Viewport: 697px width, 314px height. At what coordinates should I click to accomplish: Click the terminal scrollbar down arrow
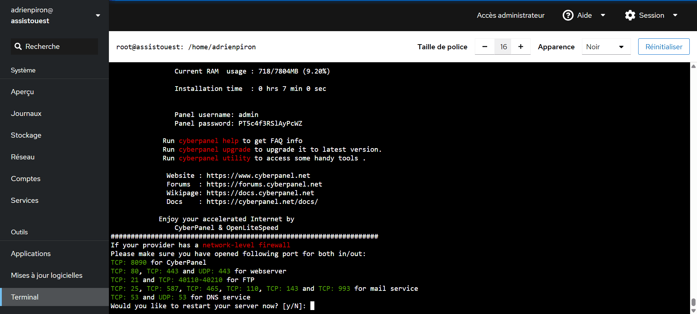tap(693, 311)
